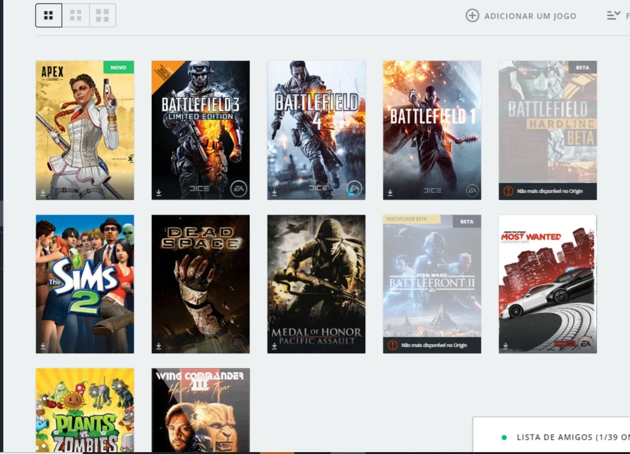Switch to the large-tile grid view

pyautogui.click(x=102, y=16)
